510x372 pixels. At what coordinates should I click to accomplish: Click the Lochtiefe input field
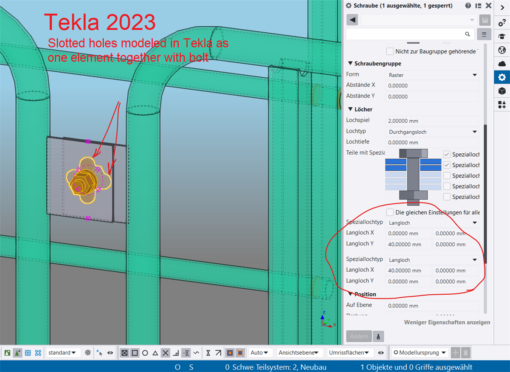pyautogui.click(x=432, y=142)
